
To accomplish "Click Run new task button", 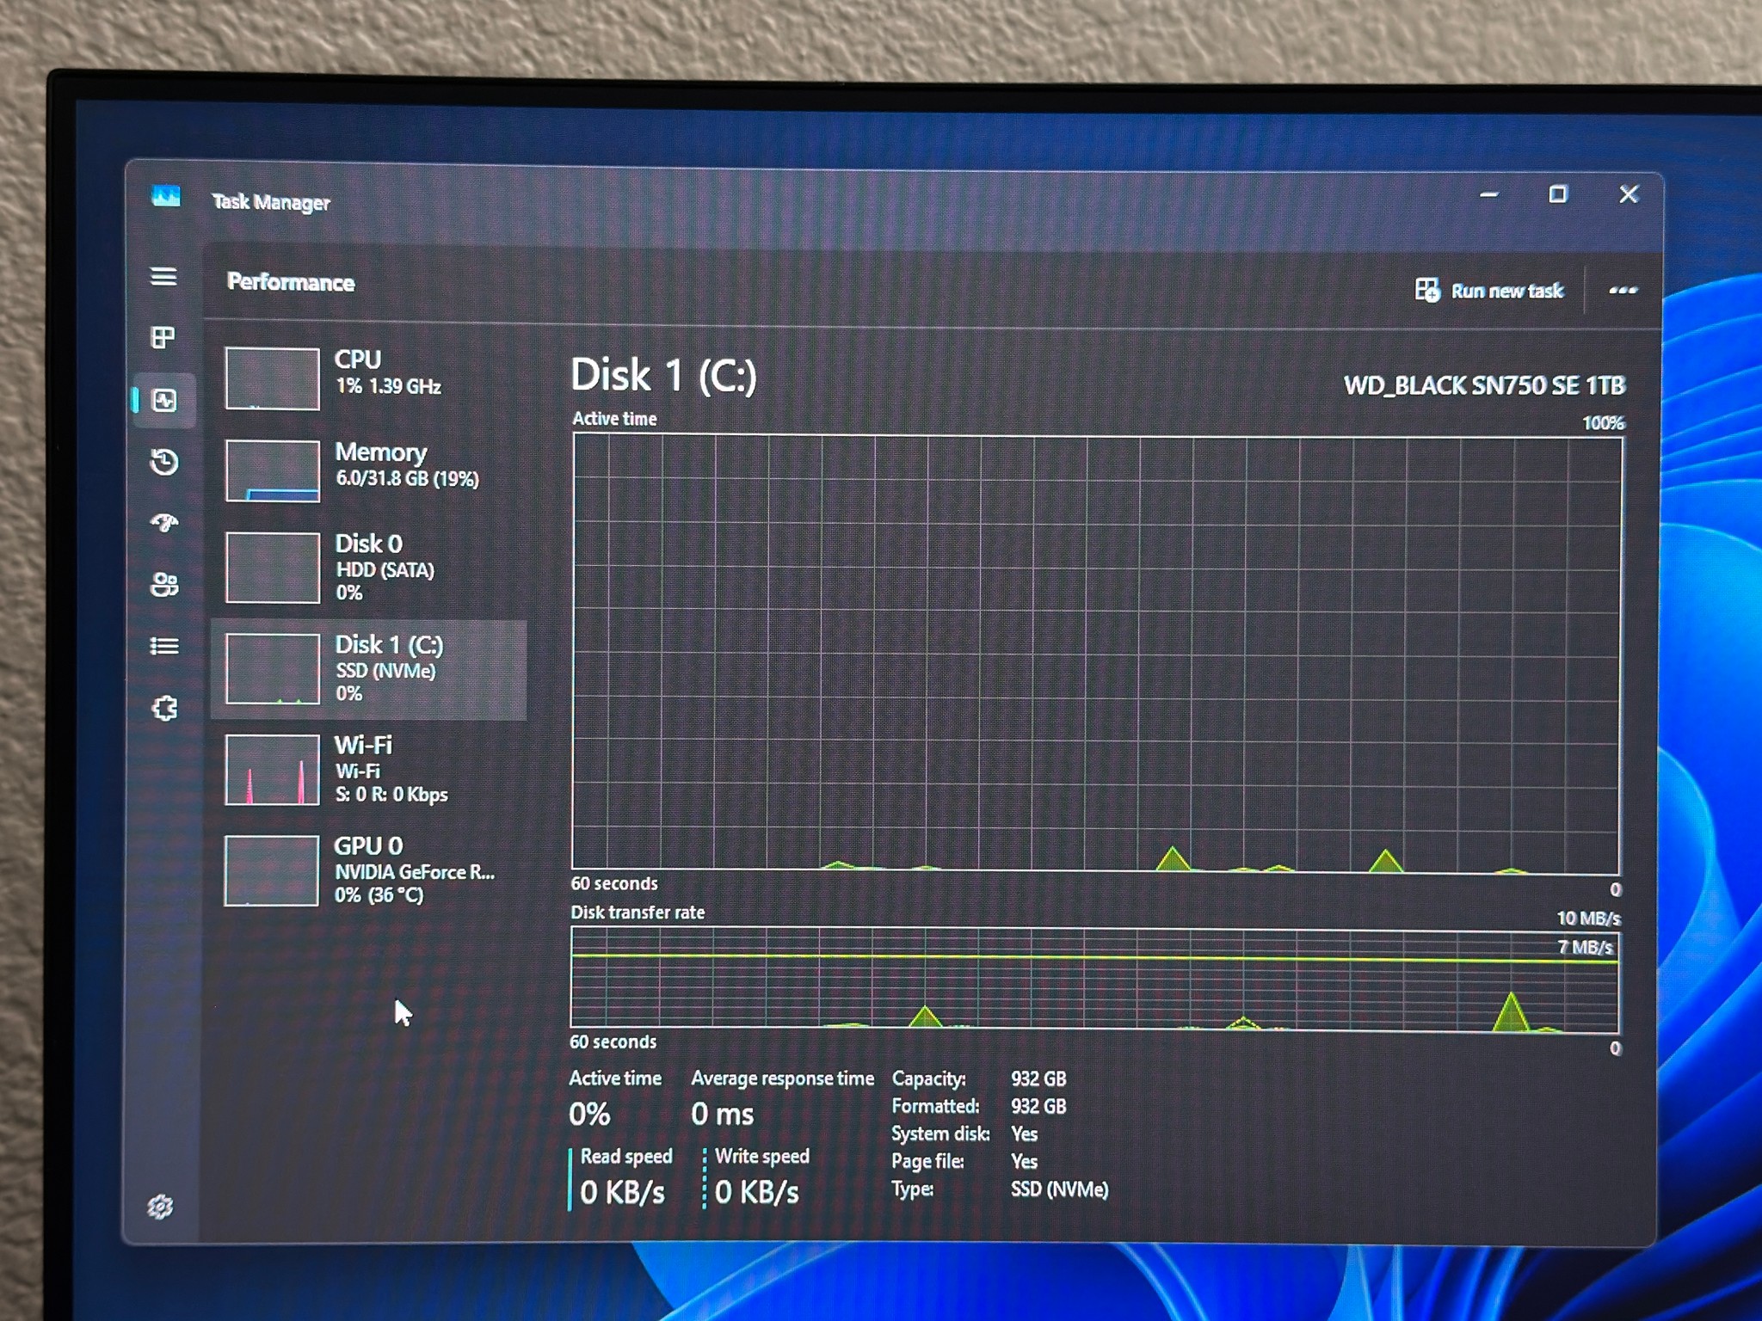I will [x=1489, y=291].
